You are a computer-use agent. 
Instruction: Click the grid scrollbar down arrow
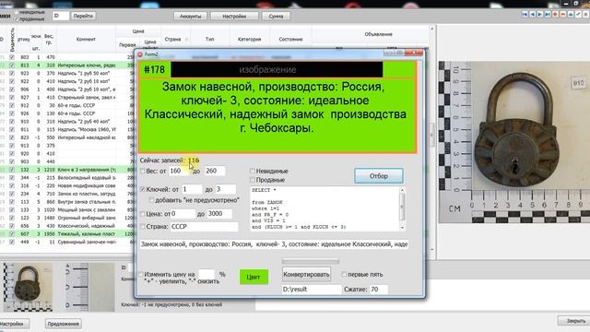coord(432,249)
